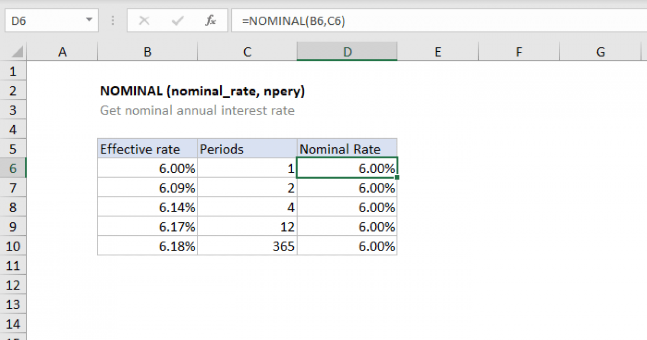Select column header D
This screenshot has width=647, height=340.
(x=347, y=51)
